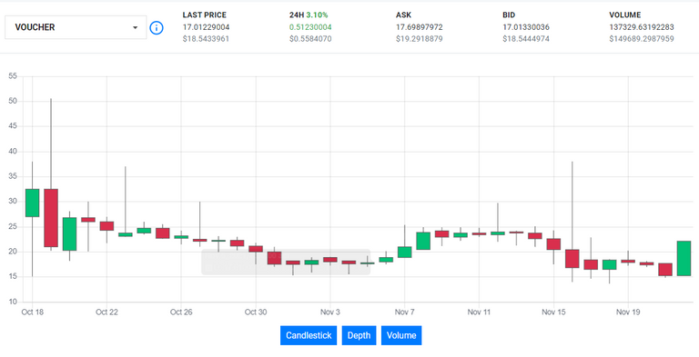
Task: Click the VOLUME header label
Action: point(625,15)
